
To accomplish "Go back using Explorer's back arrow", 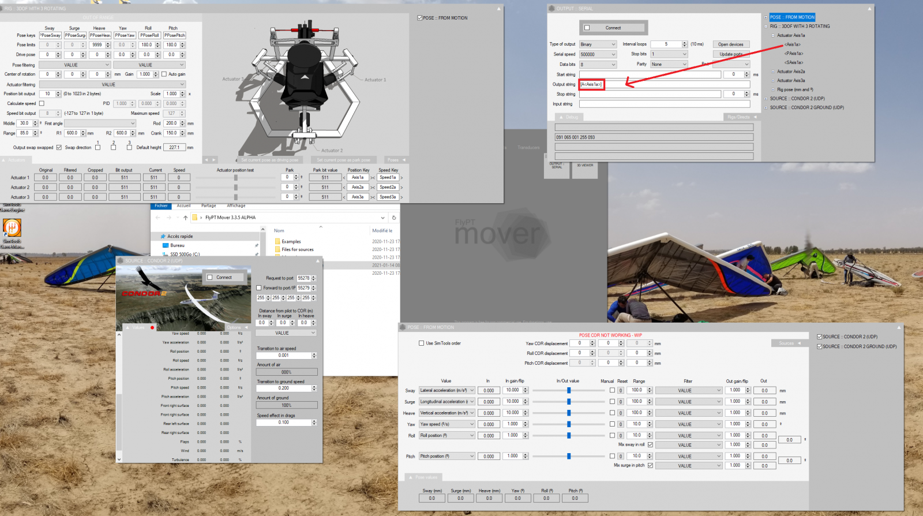I will [158, 218].
